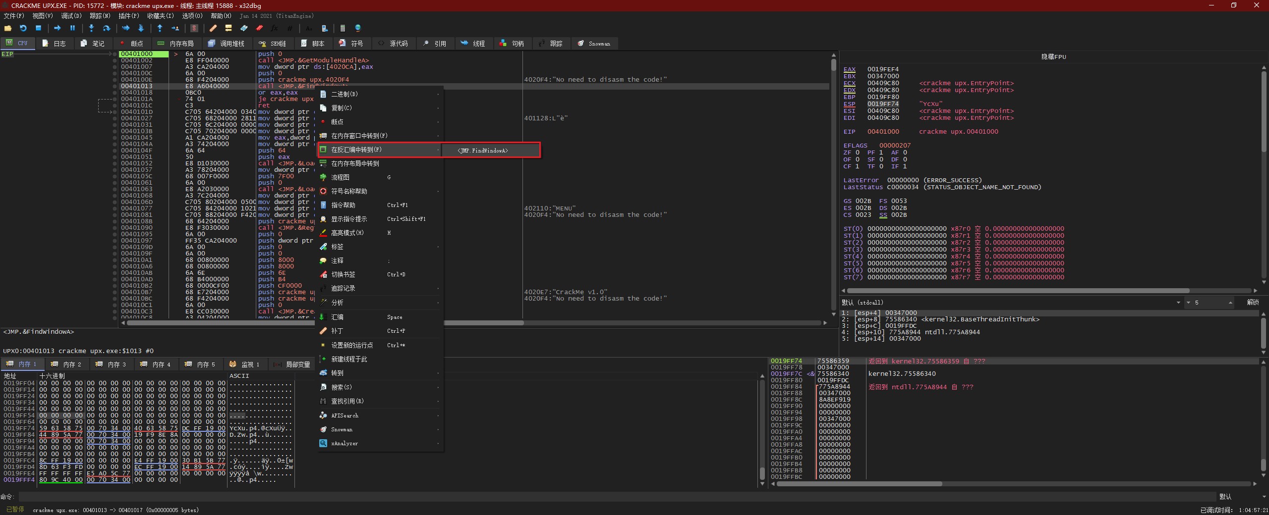Open the calculator toolbar icon
The height and width of the screenshot is (515, 1269).
click(x=343, y=28)
